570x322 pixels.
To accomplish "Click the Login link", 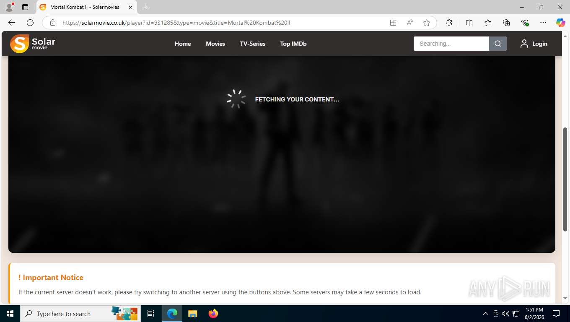I will 540,44.
